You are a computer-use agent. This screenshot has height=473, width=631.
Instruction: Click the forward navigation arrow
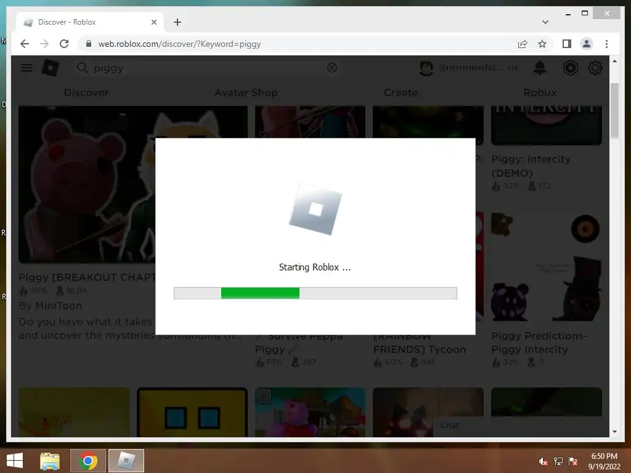pos(44,44)
